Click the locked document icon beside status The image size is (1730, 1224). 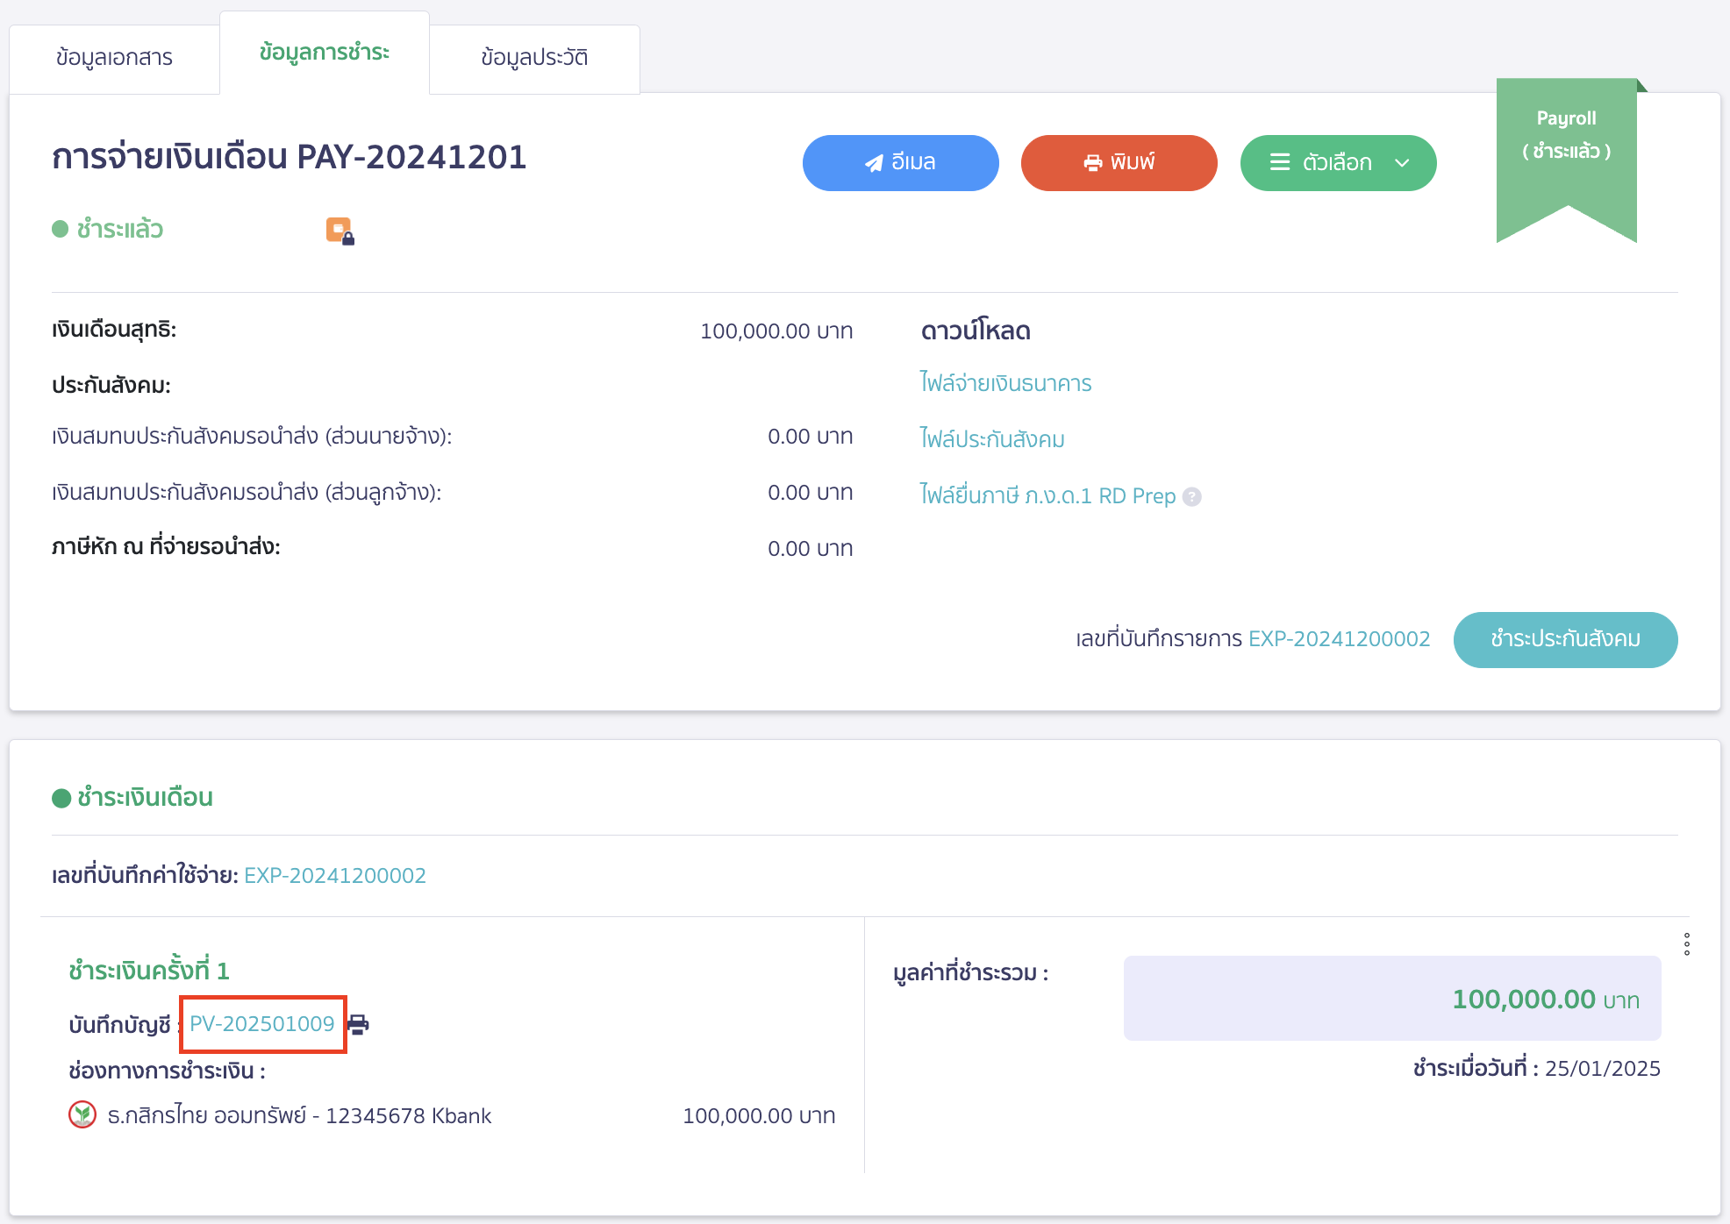[x=340, y=231]
